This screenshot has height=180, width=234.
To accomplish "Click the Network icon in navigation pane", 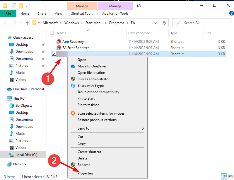I will click(9, 164).
